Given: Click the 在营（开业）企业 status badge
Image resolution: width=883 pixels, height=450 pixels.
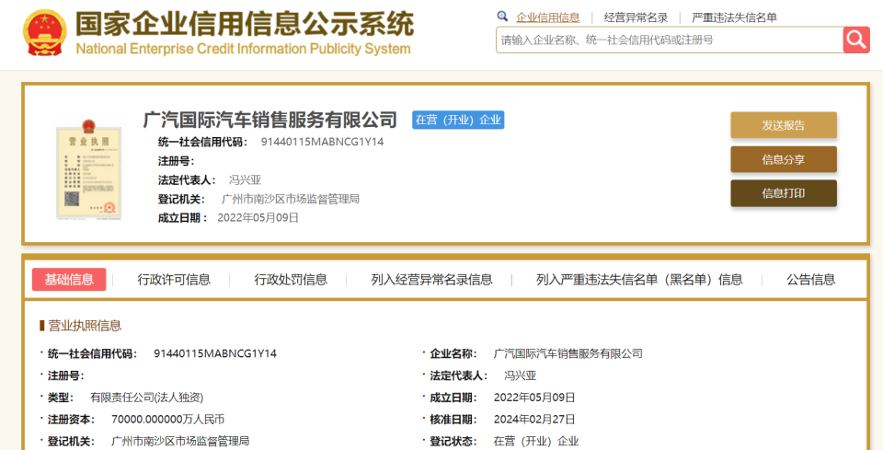Looking at the screenshot, I should pyautogui.click(x=458, y=120).
